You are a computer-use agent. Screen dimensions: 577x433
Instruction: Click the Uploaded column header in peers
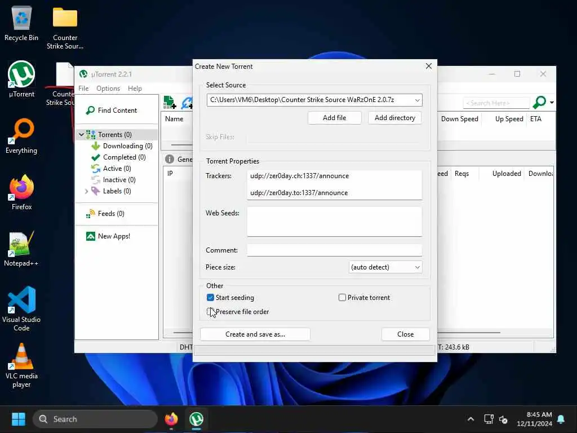coord(507,174)
